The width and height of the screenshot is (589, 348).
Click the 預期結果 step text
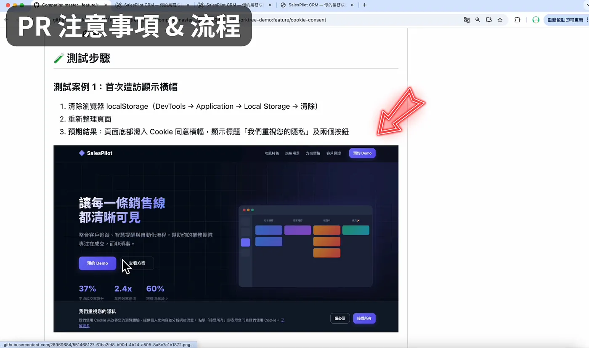coord(209,132)
